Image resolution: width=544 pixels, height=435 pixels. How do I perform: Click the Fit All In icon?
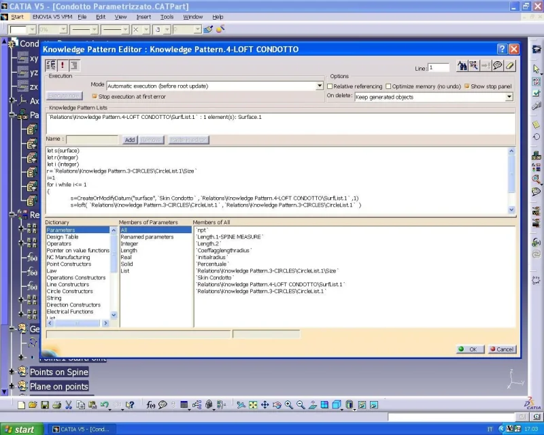click(x=253, y=405)
